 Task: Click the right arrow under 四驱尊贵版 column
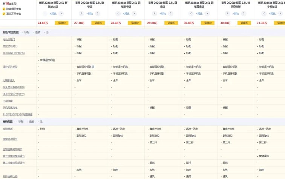(x=208, y=14)
